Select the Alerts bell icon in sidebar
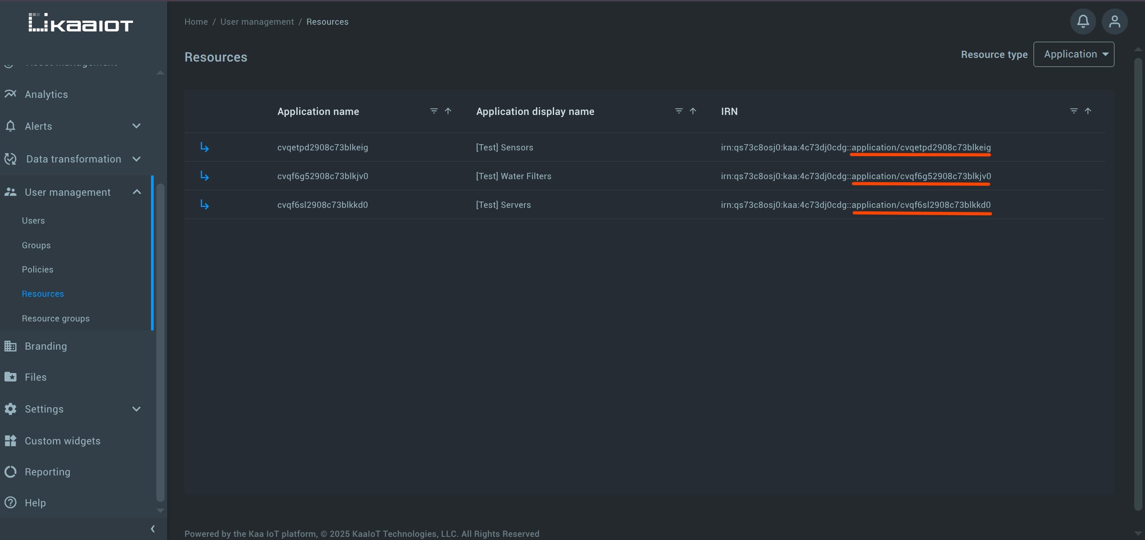1145x540 pixels. [11, 126]
